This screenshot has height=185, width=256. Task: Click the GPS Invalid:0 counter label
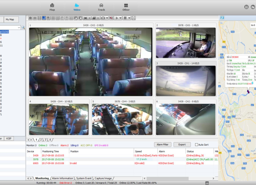tap(101, 145)
